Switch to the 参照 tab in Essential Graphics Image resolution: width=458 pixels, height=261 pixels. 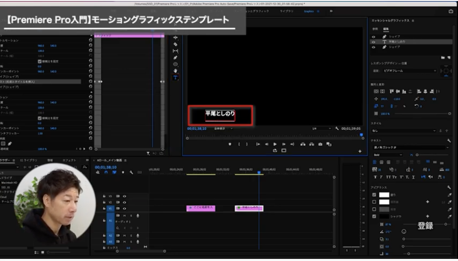tap(375, 29)
